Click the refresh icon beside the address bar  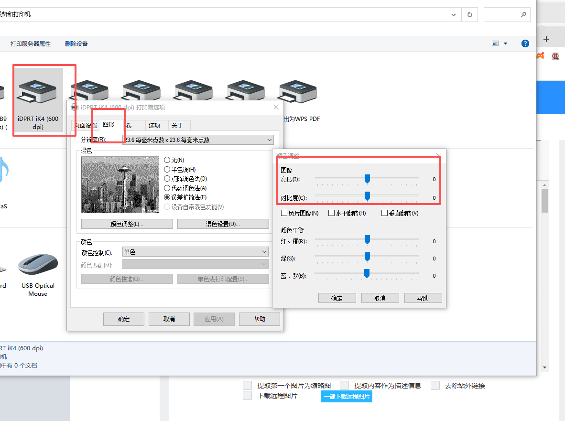click(x=469, y=14)
